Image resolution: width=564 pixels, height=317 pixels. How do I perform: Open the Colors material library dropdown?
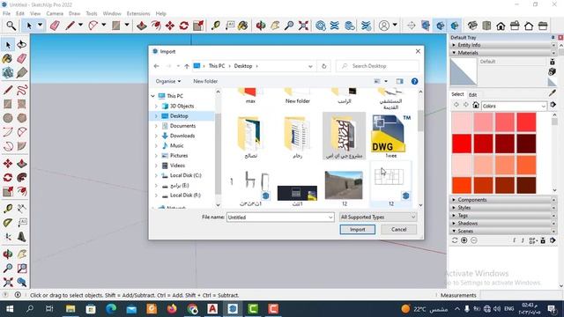pyautogui.click(x=514, y=106)
